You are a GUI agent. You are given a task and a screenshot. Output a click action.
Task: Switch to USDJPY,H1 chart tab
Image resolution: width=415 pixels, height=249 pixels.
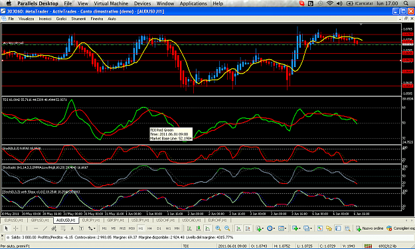[x=141, y=220]
